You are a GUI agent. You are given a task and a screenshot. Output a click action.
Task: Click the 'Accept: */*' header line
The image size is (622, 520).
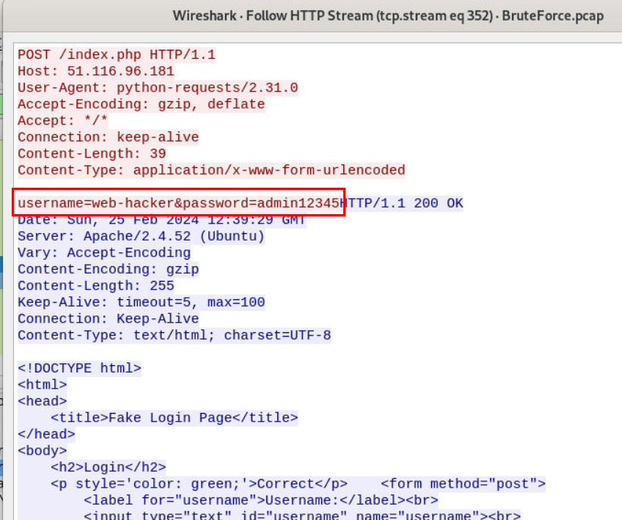(62, 120)
